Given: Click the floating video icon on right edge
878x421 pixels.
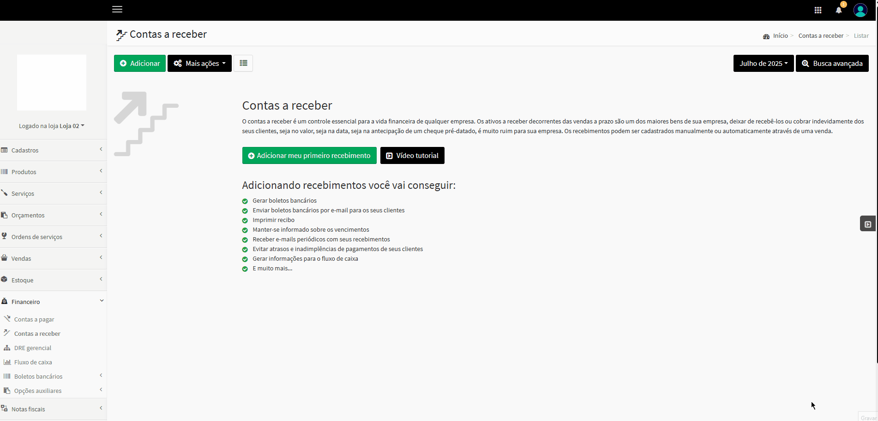Looking at the screenshot, I should tap(867, 224).
